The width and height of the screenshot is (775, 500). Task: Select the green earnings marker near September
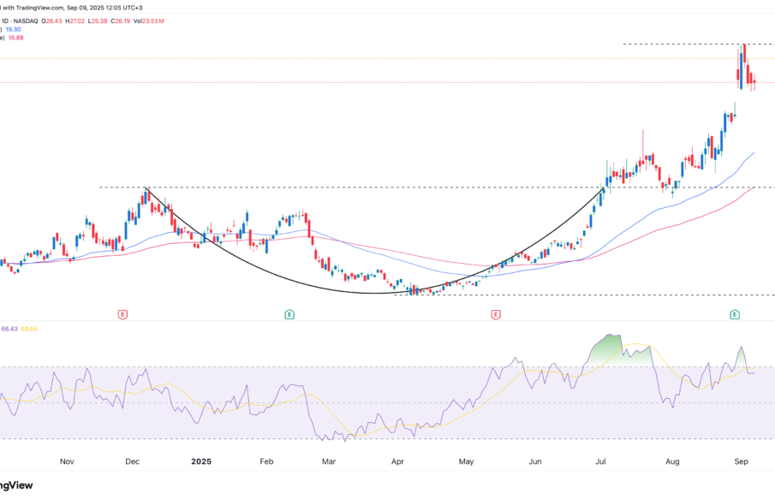point(735,315)
